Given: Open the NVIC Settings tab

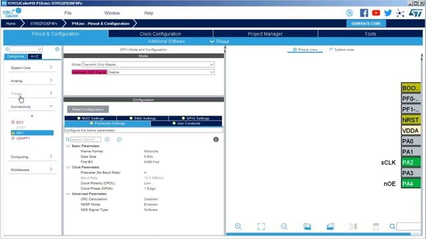Looking at the screenshot, I should [x=91, y=118].
